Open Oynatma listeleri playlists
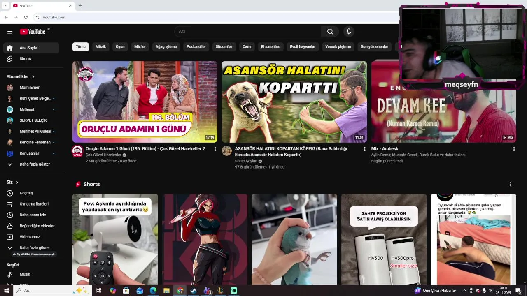 [31, 204]
